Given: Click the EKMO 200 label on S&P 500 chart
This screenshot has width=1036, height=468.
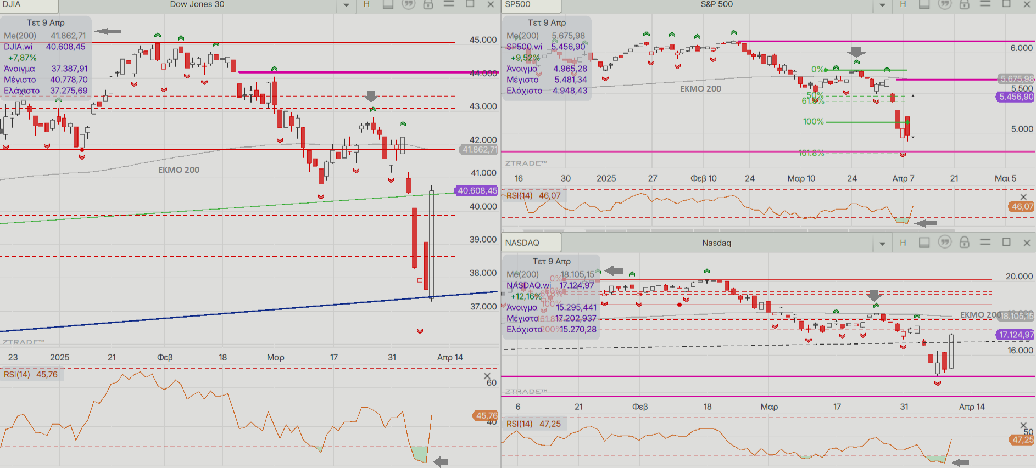Looking at the screenshot, I should pyautogui.click(x=700, y=88).
